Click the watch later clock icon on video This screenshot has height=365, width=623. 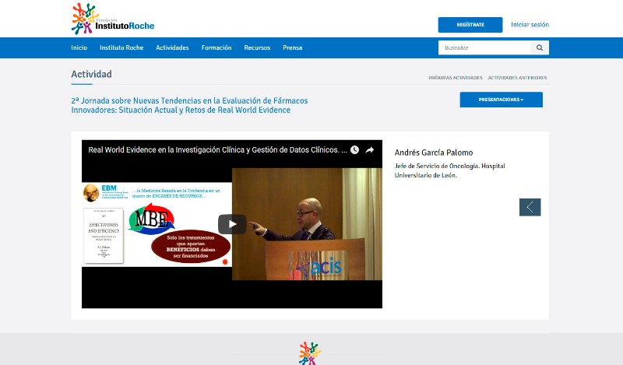click(x=354, y=149)
